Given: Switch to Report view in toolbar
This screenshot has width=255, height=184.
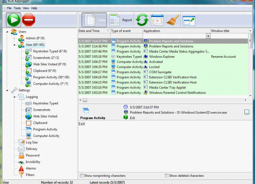Looking at the screenshot, I should [x=121, y=20].
